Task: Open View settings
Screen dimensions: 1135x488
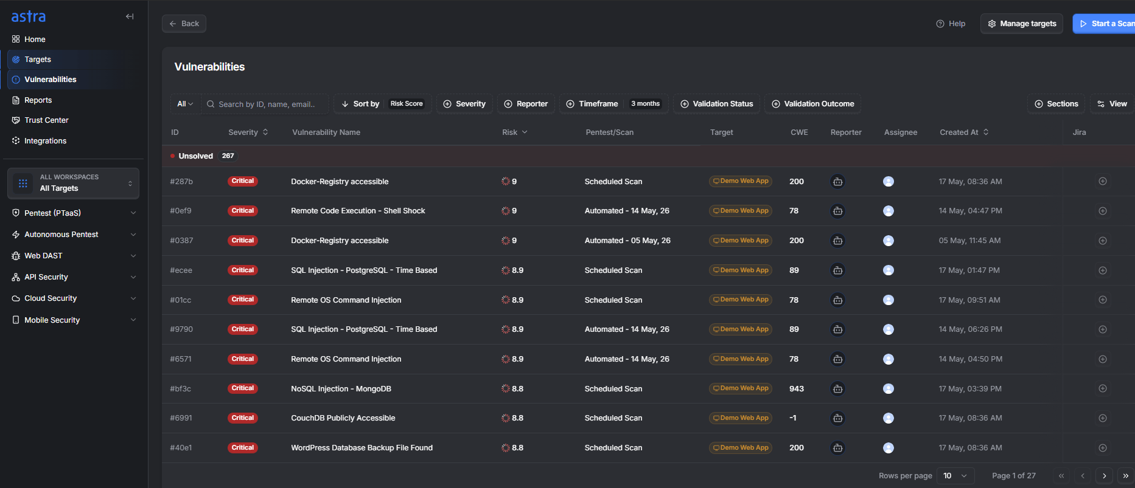Action: [1112, 104]
